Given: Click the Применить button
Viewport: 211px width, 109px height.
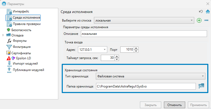Looking at the screenshot, I should click(x=198, y=105).
